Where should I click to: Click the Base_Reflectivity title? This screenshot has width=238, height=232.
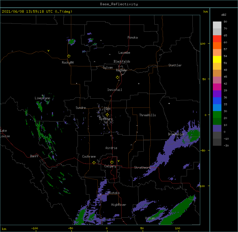coord(119,4)
